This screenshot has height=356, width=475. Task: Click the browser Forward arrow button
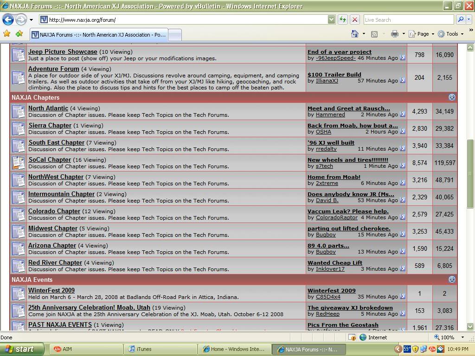[20, 20]
